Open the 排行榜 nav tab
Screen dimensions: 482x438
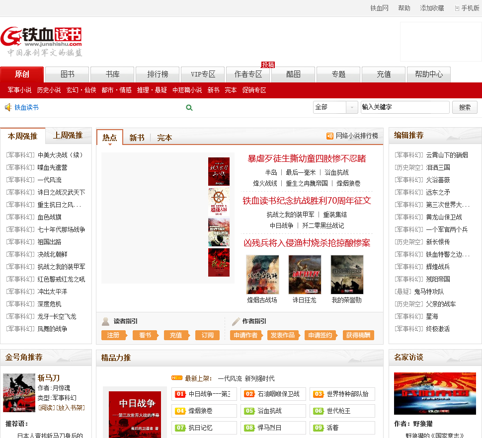tap(158, 74)
